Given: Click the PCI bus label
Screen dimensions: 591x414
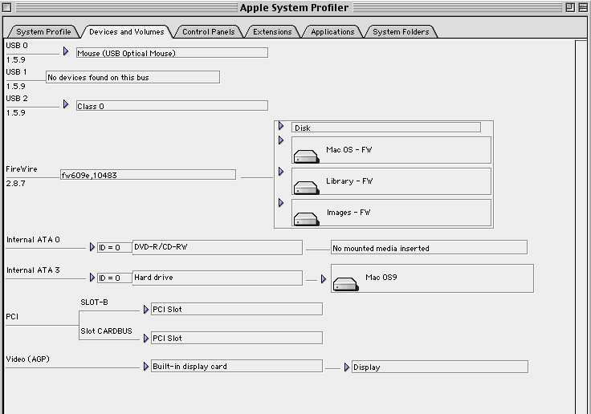Looking at the screenshot, I should (x=12, y=316).
